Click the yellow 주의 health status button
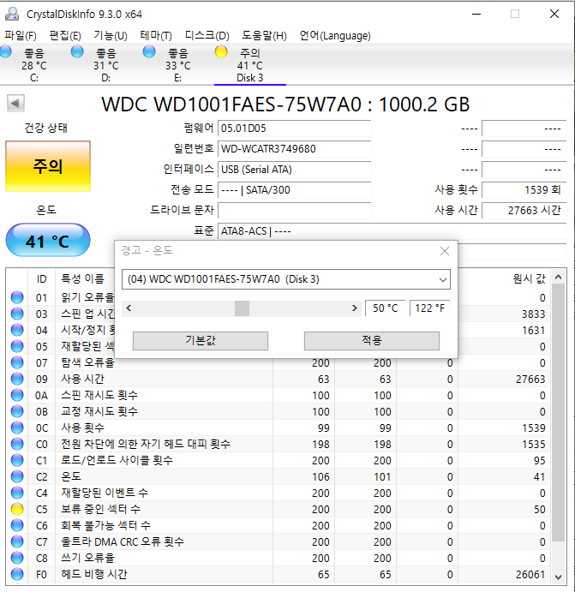 tap(48, 166)
